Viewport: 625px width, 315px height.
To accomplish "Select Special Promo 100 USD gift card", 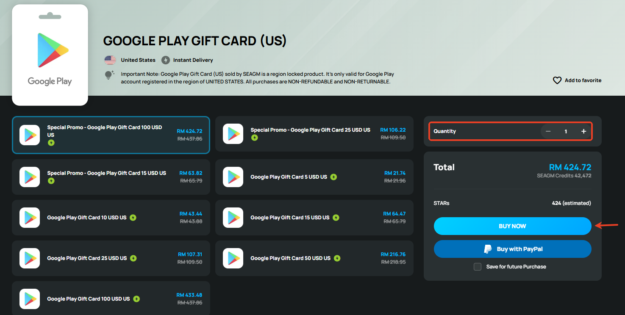I will coord(111,135).
